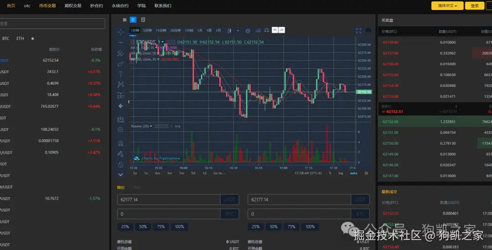Select the horizontal line drawing tool
The image size is (492, 250).
pyautogui.click(x=120, y=42)
